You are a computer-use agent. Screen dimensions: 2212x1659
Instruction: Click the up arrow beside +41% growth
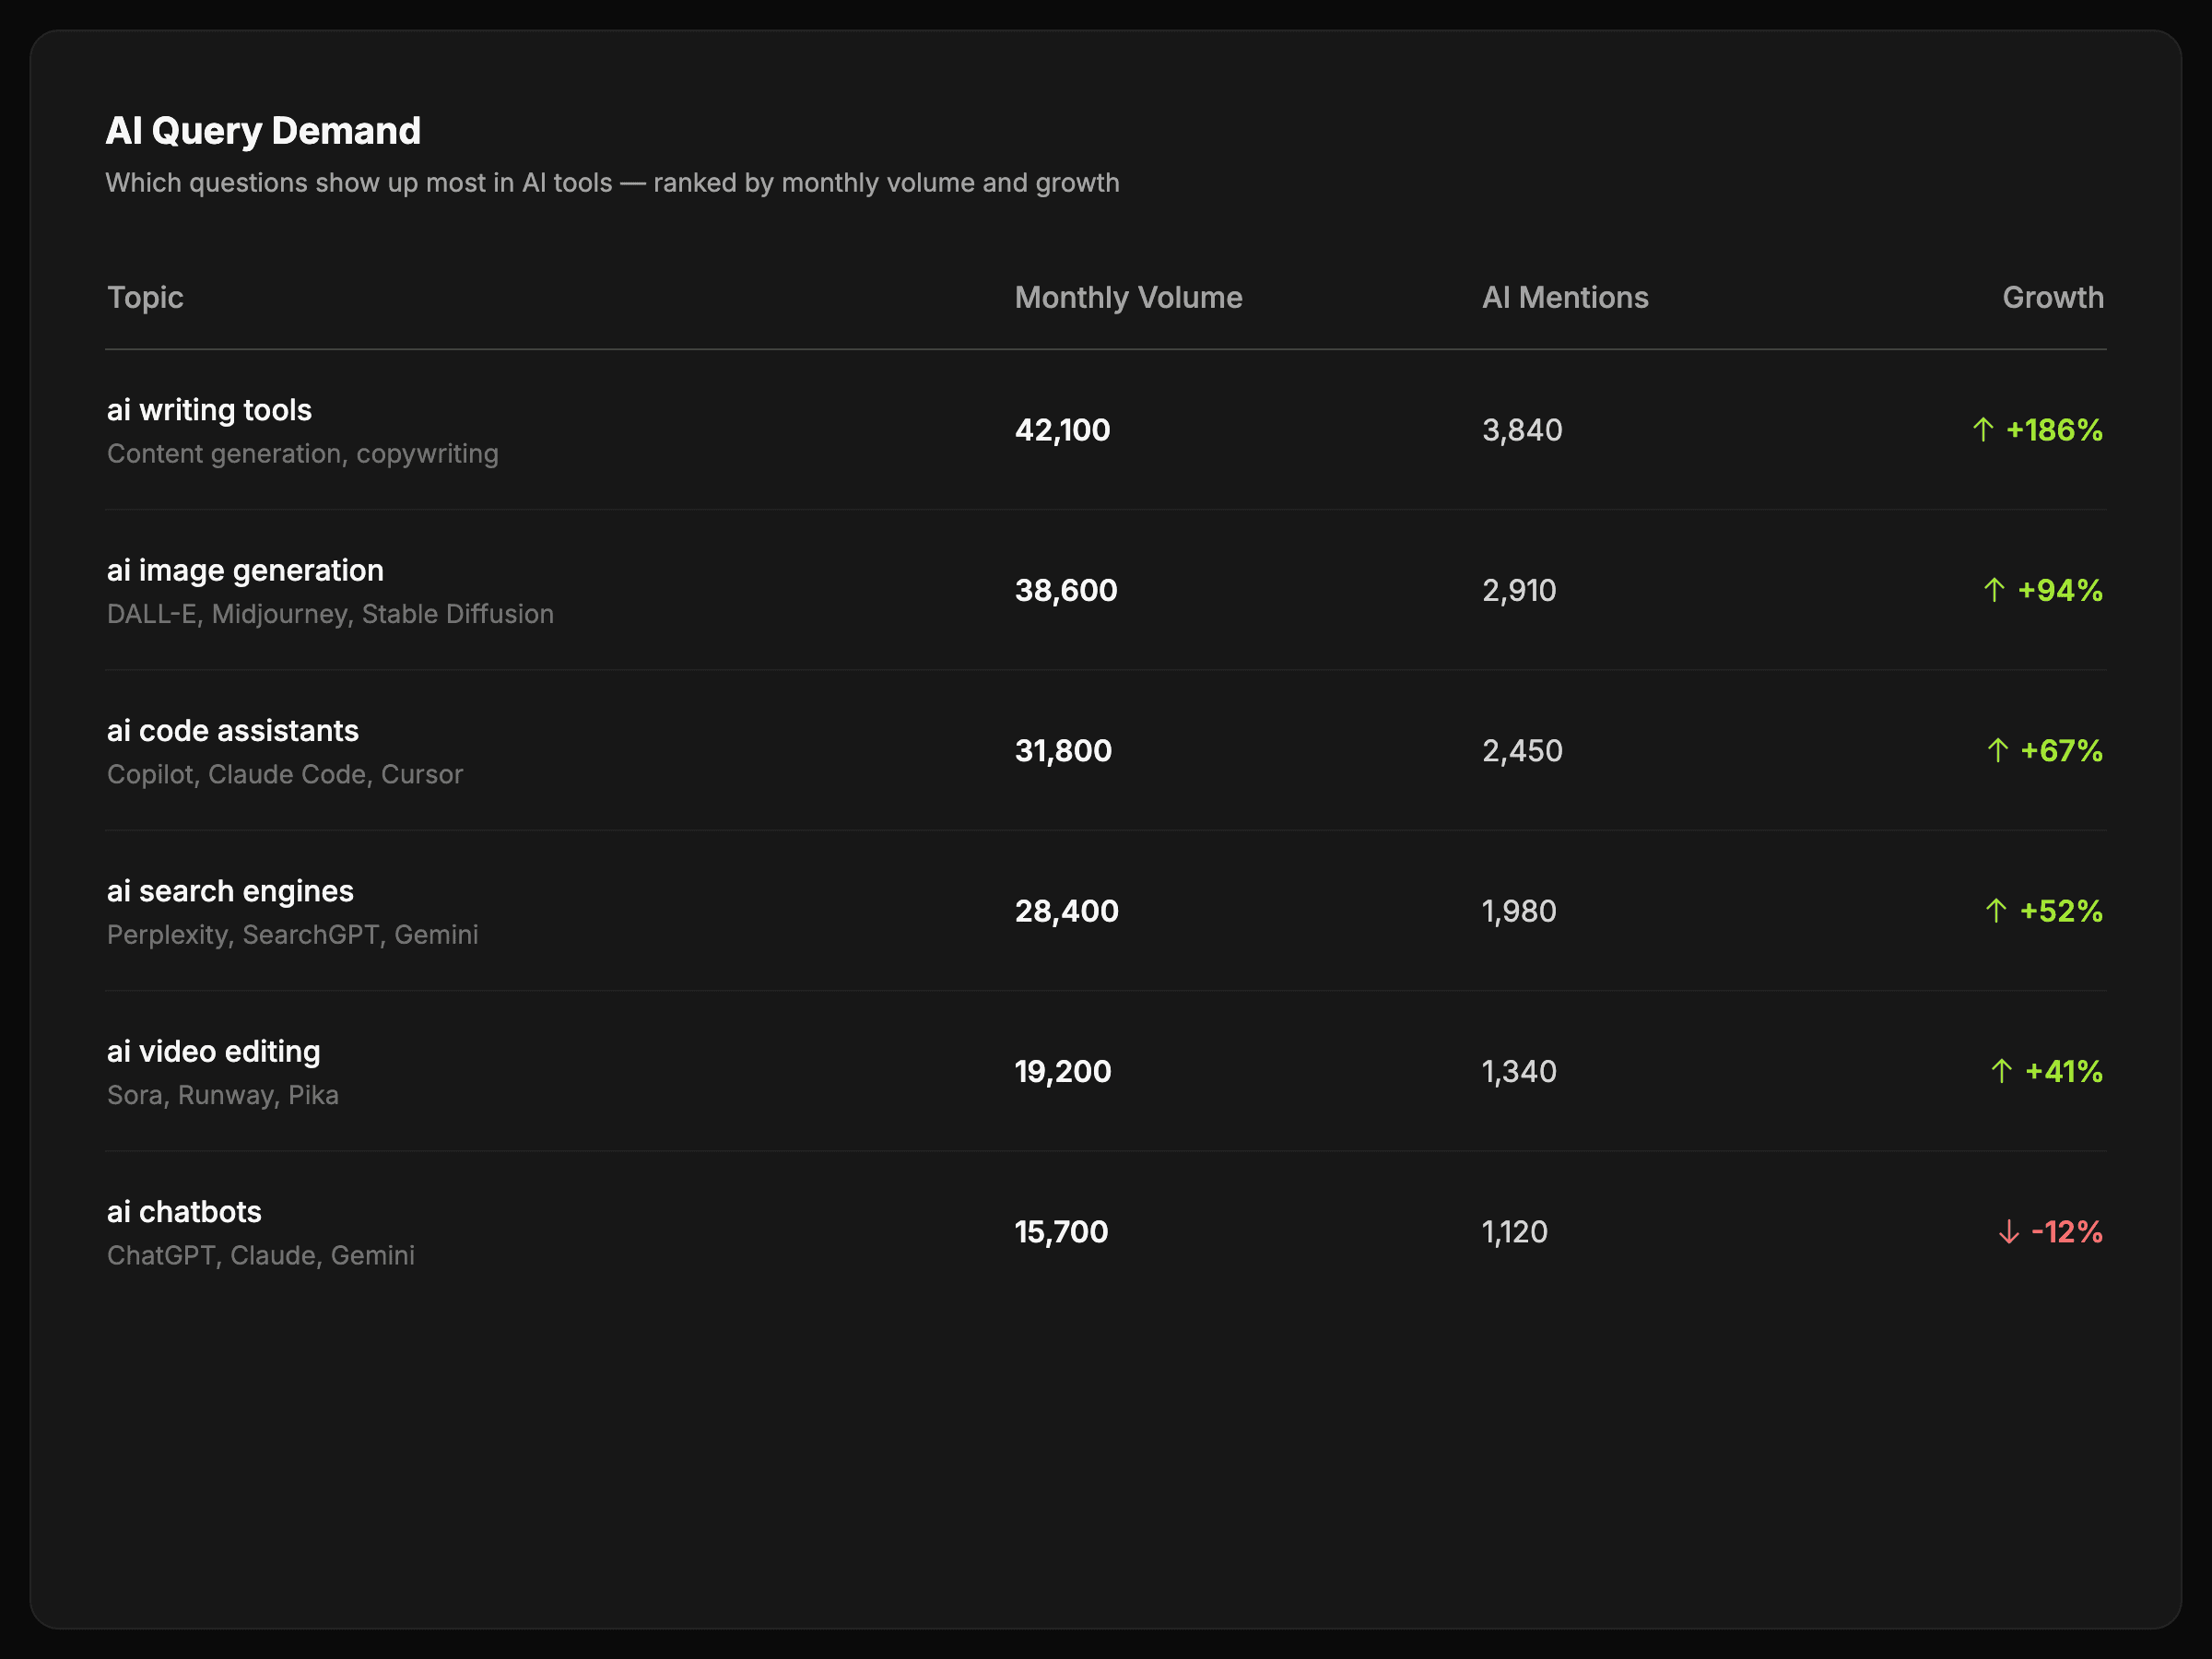click(2000, 1071)
